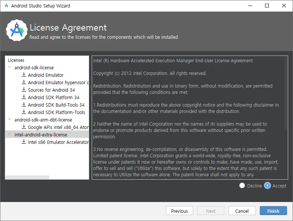Cancel the setup wizard
The height and width of the screenshot is (221, 293).
click(242, 211)
